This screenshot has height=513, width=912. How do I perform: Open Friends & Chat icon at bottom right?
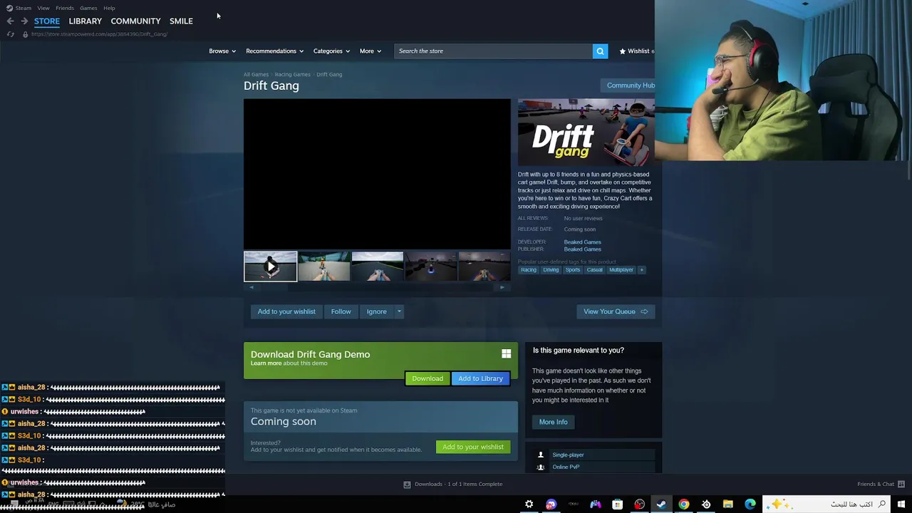pos(901,484)
